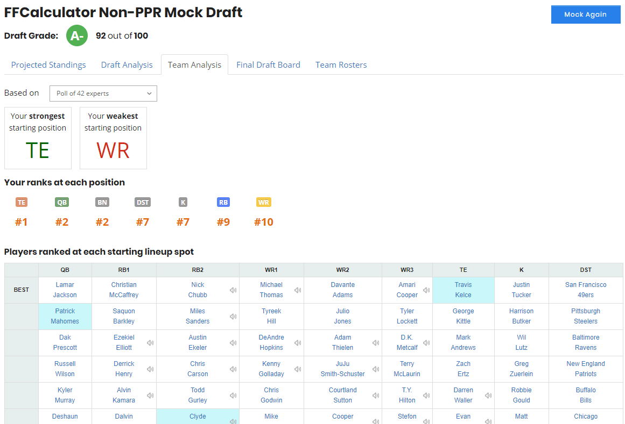Click the '#10' WR rank value

click(264, 222)
